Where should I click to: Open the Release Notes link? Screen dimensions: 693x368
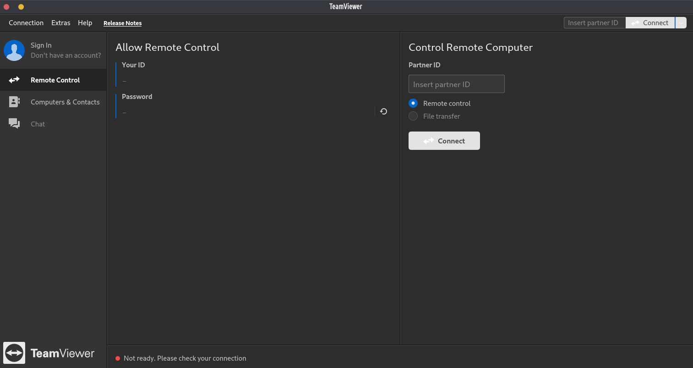122,23
